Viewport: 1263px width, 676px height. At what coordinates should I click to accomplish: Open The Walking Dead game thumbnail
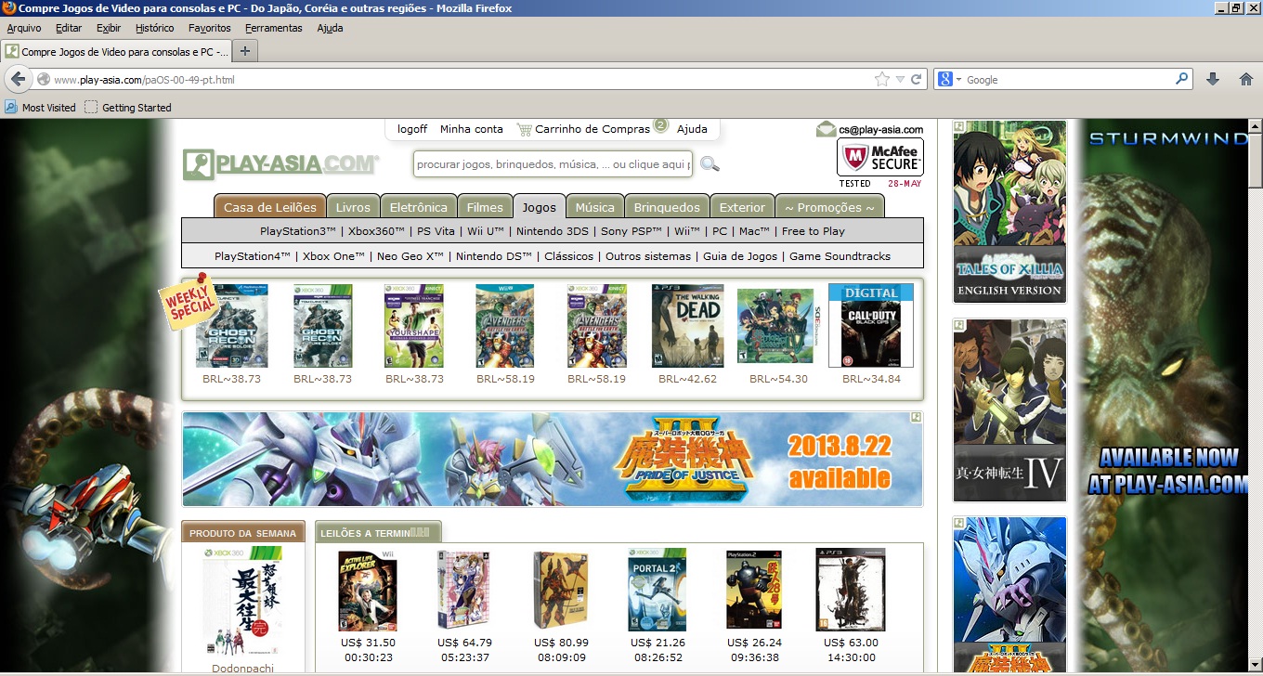tap(687, 326)
